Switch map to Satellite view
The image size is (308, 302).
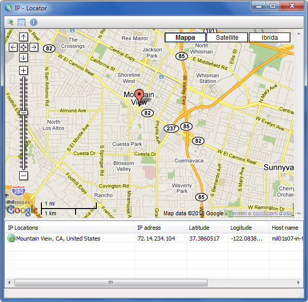[227, 37]
